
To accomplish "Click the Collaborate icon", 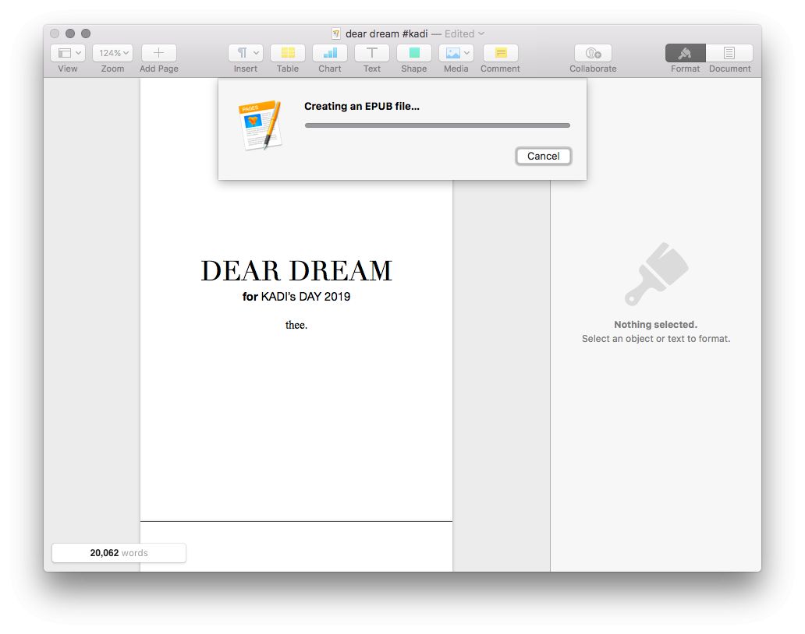I will 593,53.
